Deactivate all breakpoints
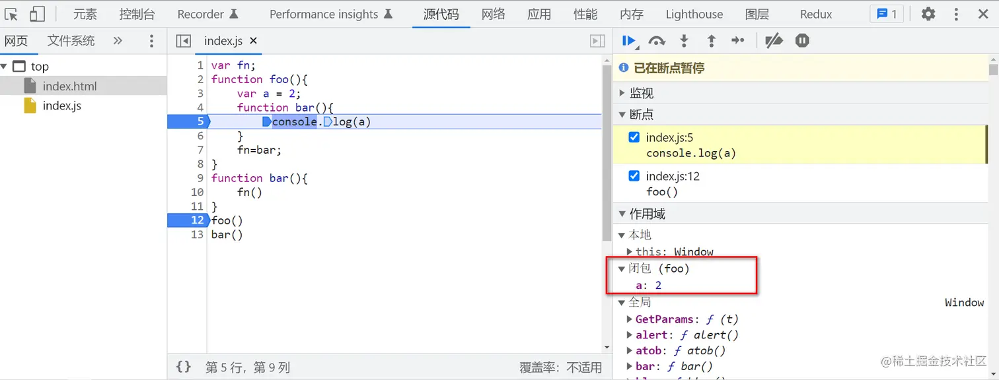 (x=774, y=41)
